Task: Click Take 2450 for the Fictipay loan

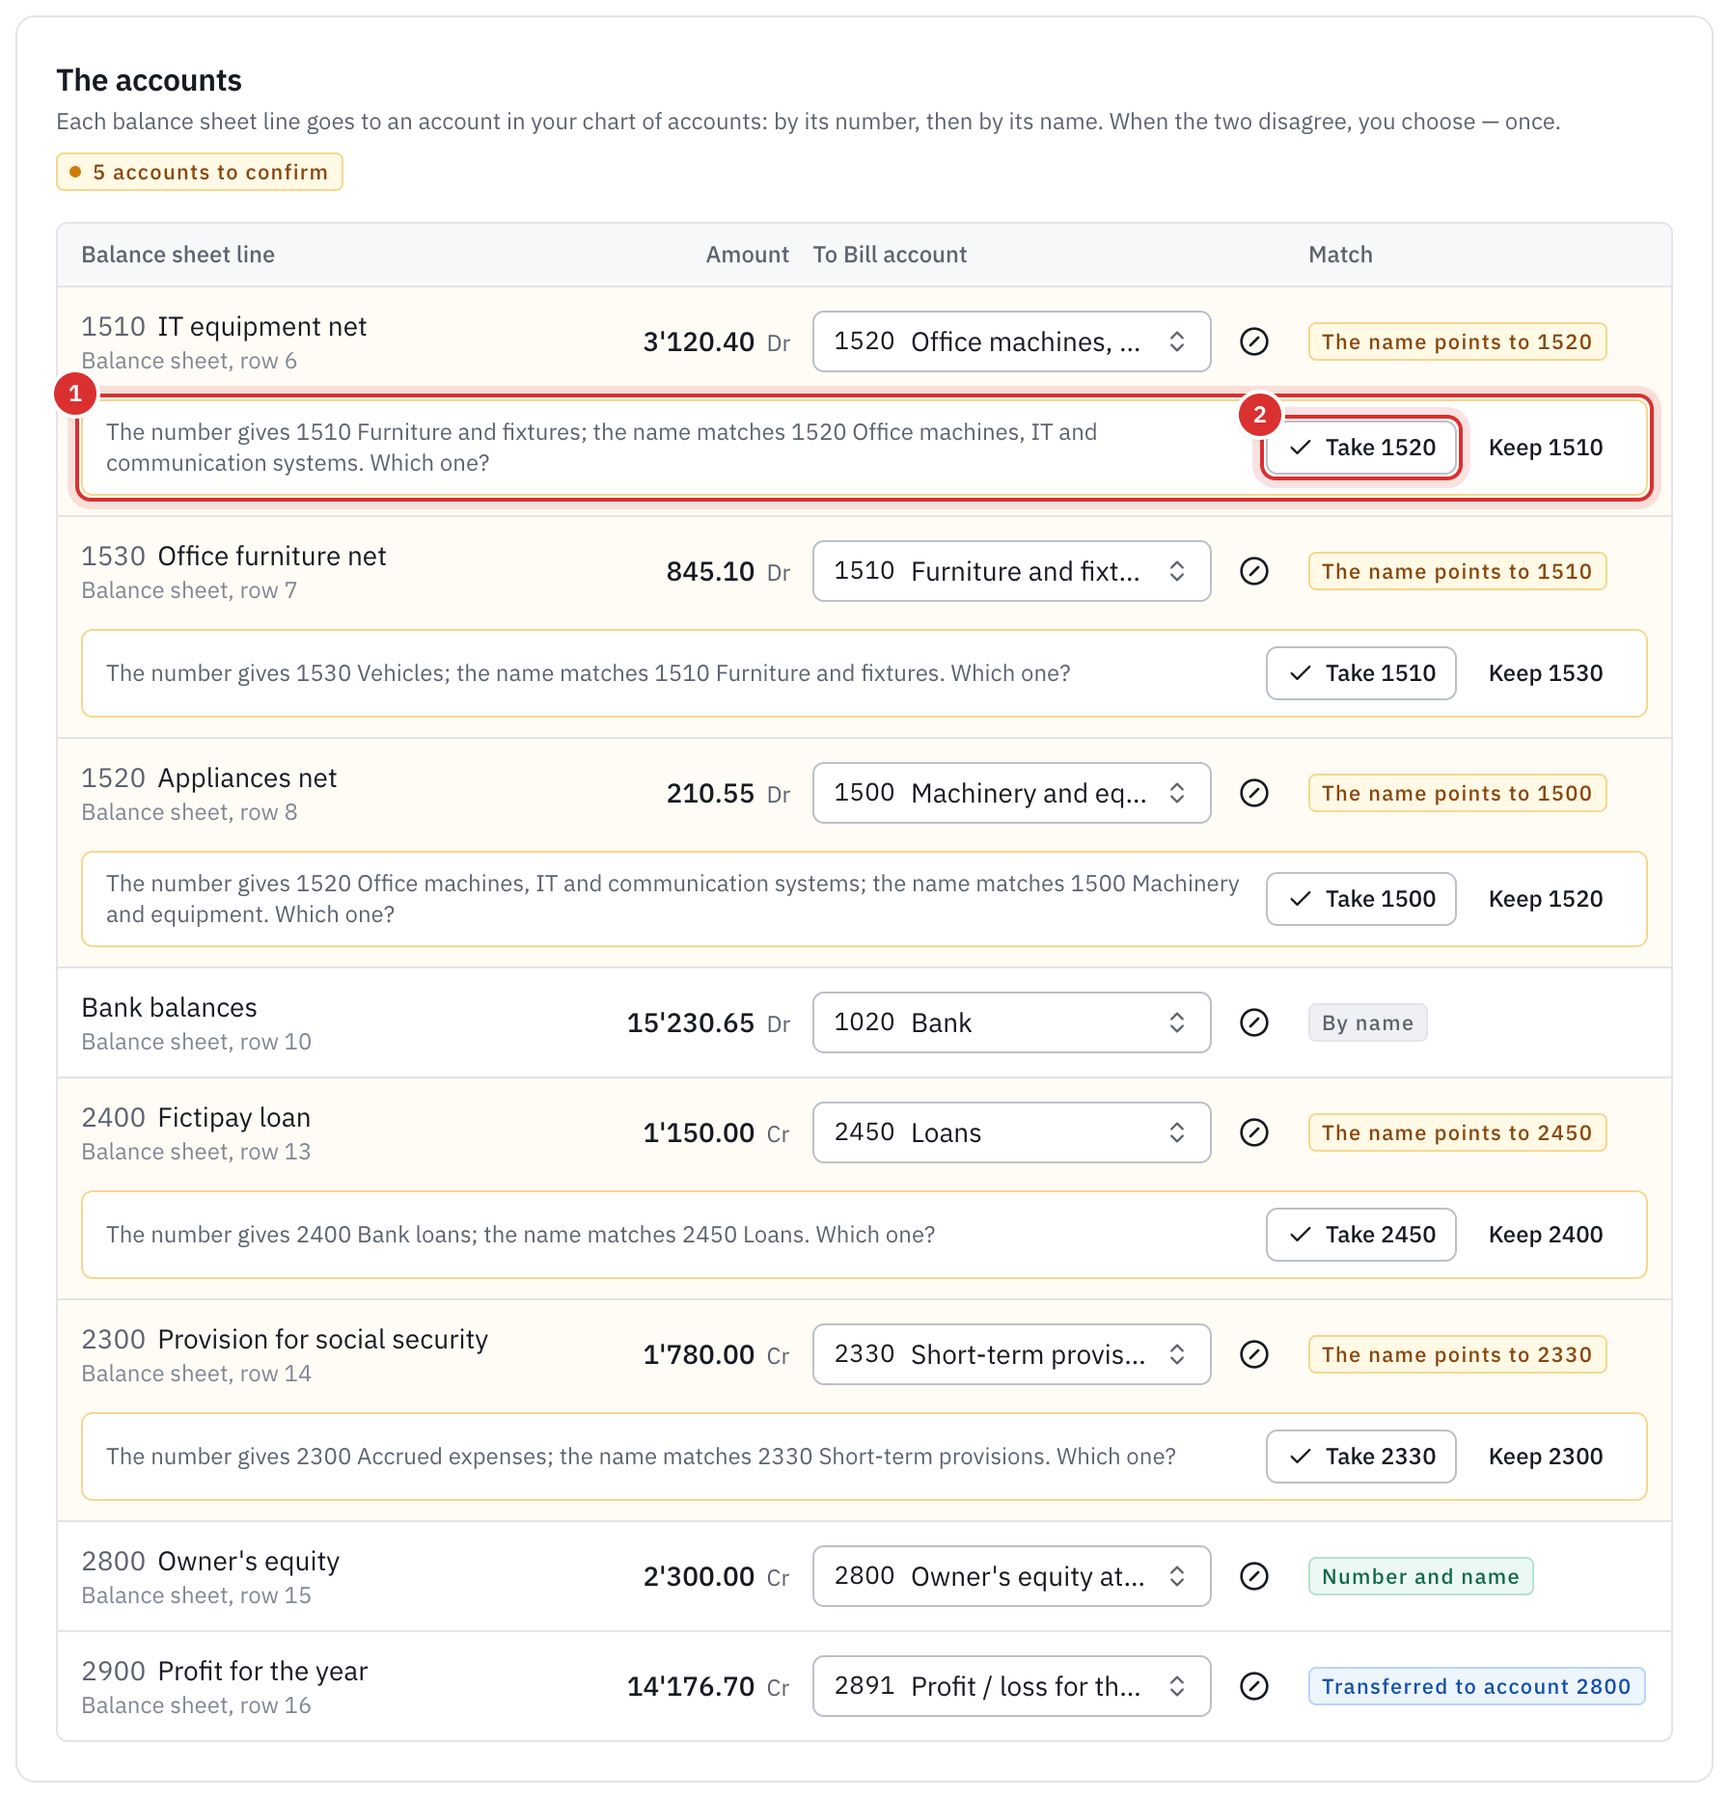Action: click(1360, 1235)
